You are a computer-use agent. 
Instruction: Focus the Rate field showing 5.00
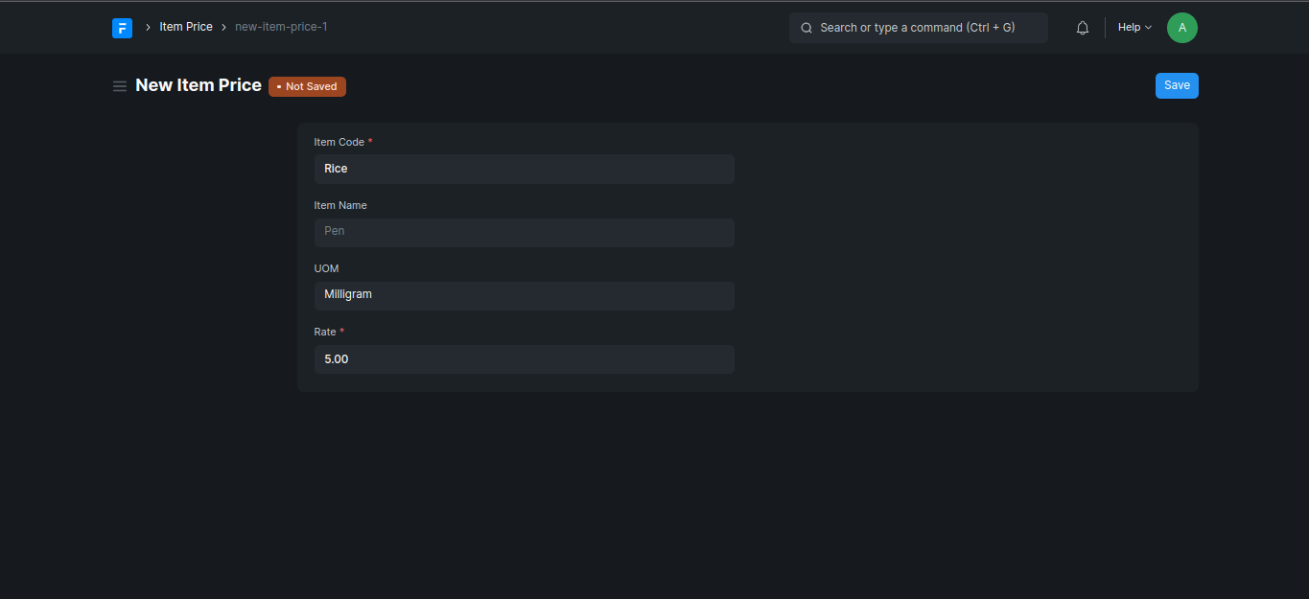524,359
